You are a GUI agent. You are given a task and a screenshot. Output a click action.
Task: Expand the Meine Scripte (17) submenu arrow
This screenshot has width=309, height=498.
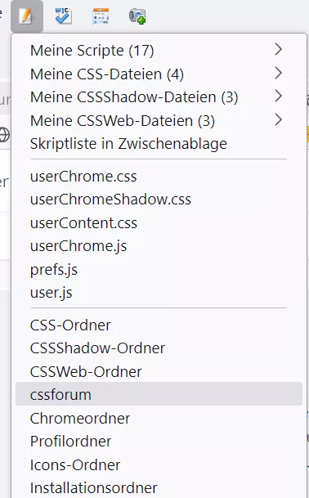point(278,50)
